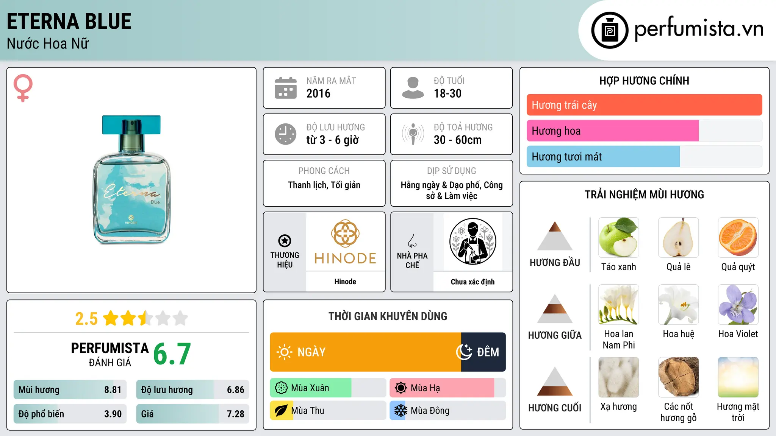Select the Quả quýt tangerine image
Screen dimensions: 776x436
738,238
